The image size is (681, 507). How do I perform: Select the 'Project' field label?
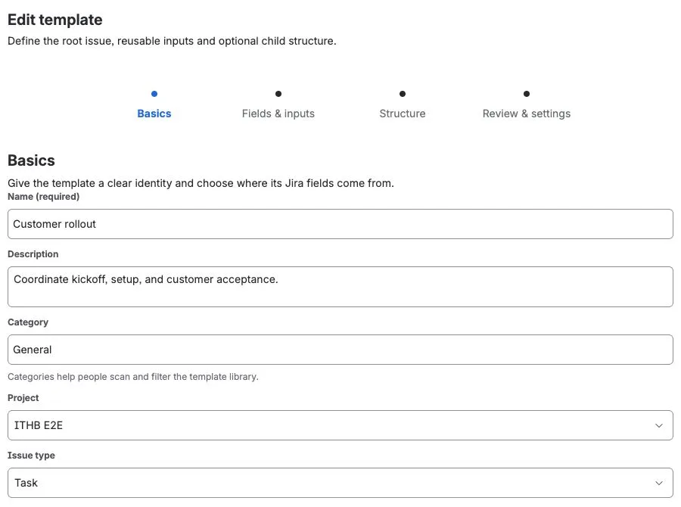click(23, 398)
